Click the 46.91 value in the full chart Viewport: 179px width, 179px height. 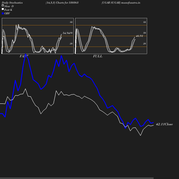(x=139, y=36)
